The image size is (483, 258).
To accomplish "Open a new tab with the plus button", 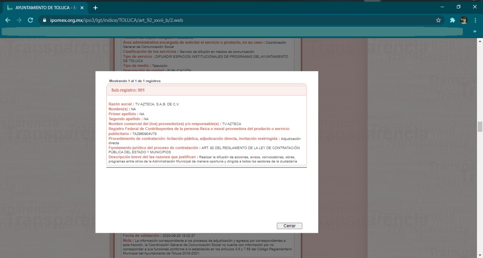I will [x=95, y=8].
